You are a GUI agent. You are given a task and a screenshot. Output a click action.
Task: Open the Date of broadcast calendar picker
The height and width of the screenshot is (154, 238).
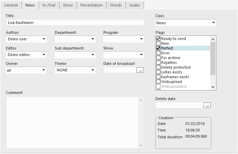[x=140, y=70]
